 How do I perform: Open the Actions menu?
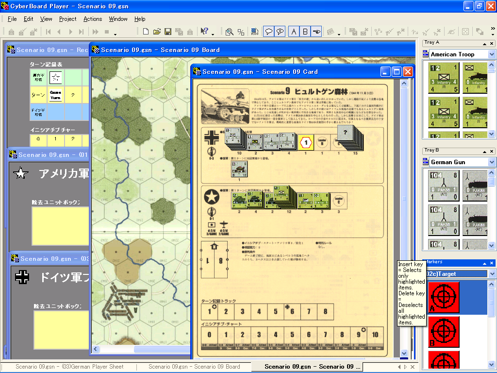pos(93,19)
